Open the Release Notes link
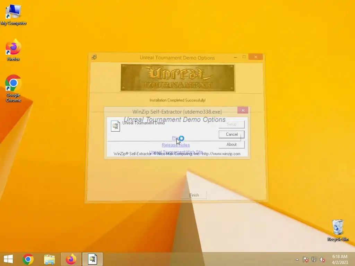 pyautogui.click(x=176, y=145)
